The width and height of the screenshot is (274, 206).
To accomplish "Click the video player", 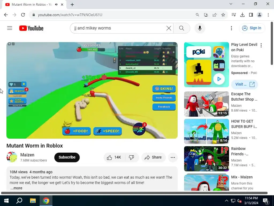I will (x=92, y=90).
